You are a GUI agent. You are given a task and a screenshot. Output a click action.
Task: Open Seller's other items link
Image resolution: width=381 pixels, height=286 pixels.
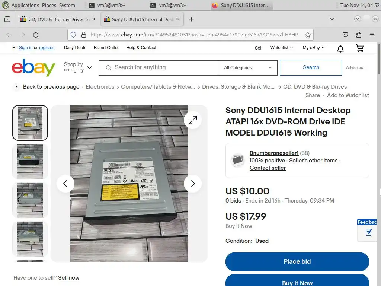[313, 161]
